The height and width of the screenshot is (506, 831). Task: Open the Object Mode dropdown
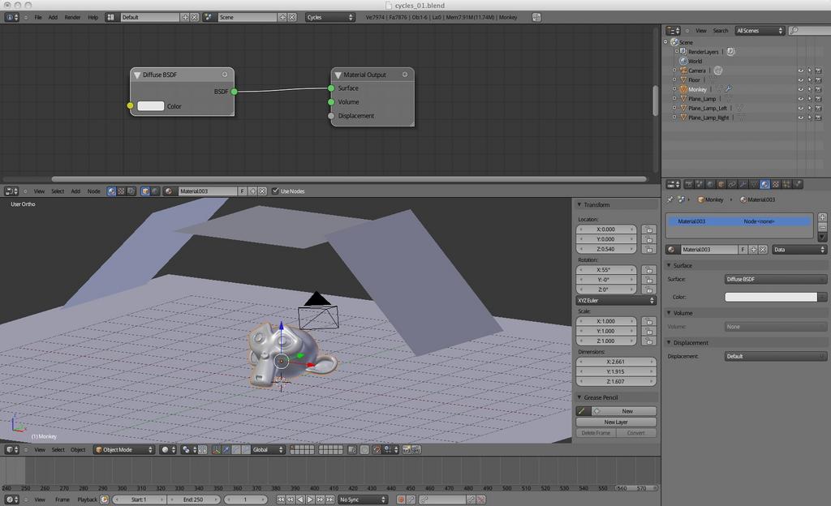124,449
